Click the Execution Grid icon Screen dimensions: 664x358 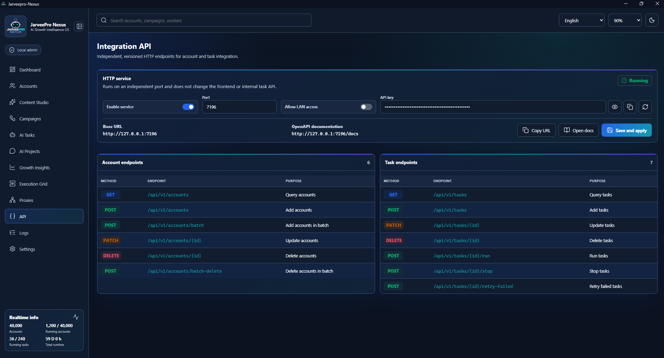[12, 184]
